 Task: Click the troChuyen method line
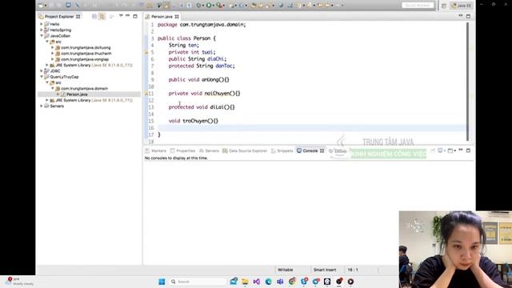point(194,121)
